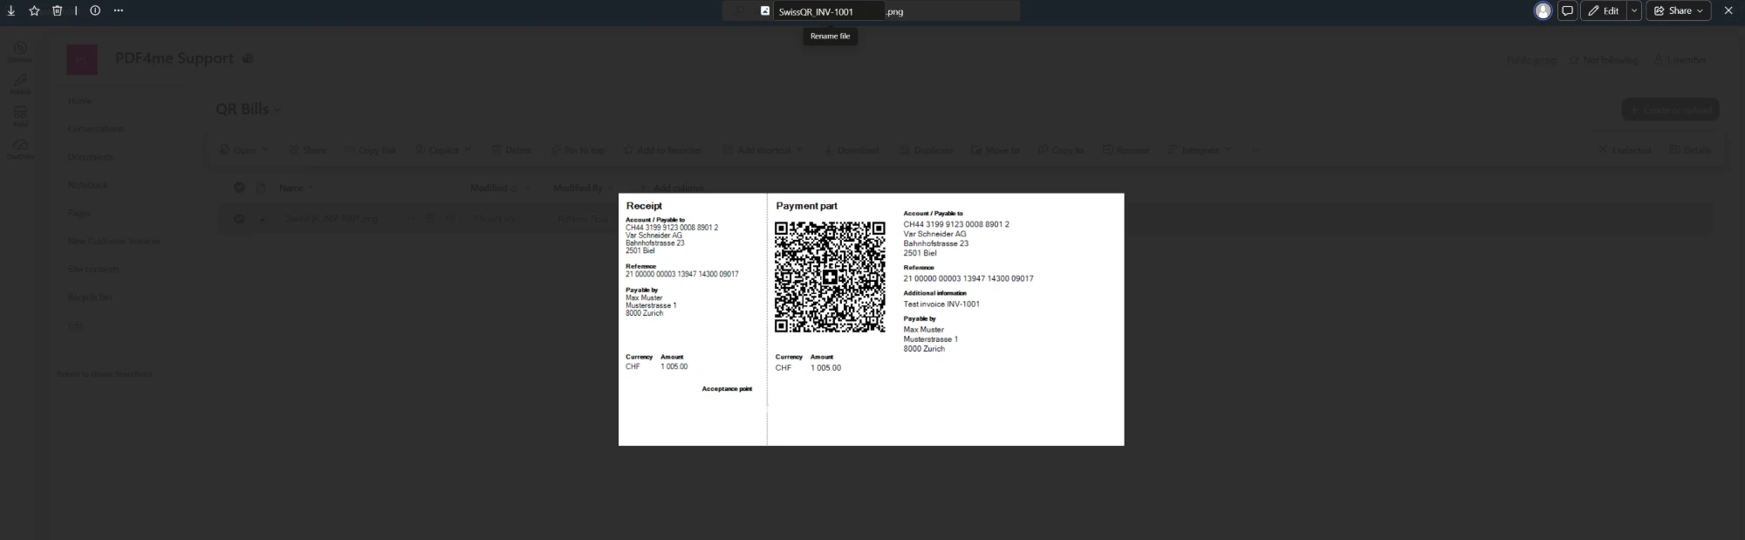Click the image file type icon
1745x540 pixels.
coord(765,10)
